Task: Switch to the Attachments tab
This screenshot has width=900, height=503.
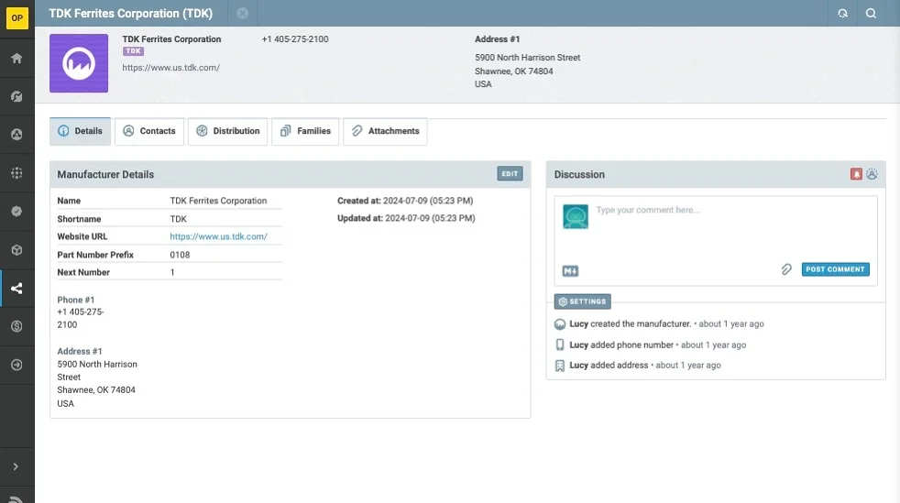Action: pos(385,131)
